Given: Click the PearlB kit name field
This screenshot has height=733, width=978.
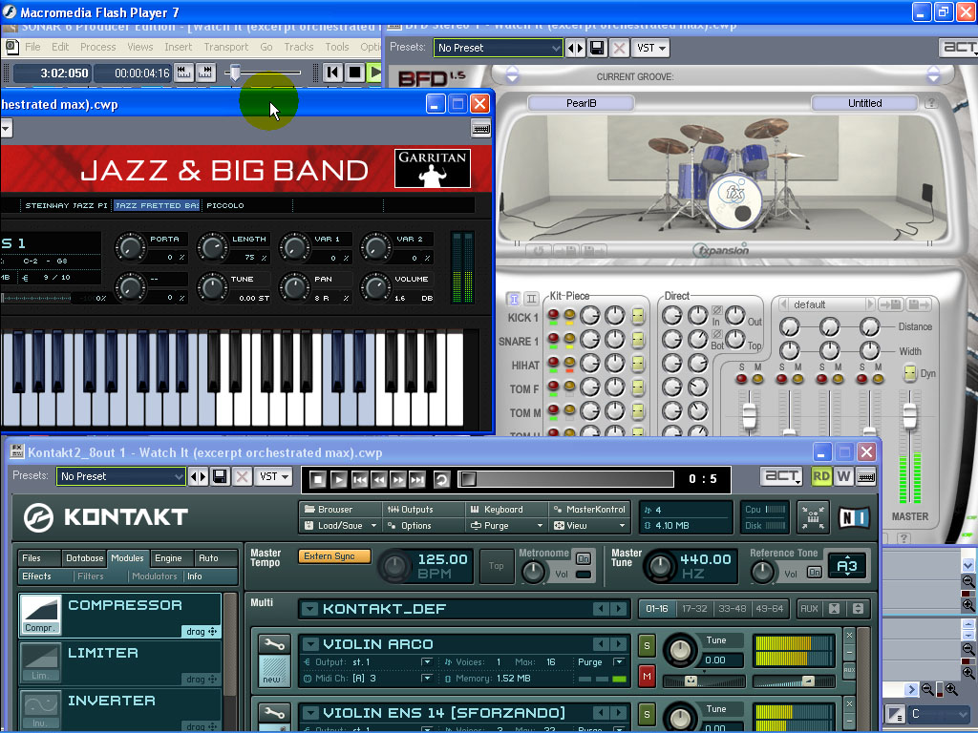Looking at the screenshot, I should point(581,103).
